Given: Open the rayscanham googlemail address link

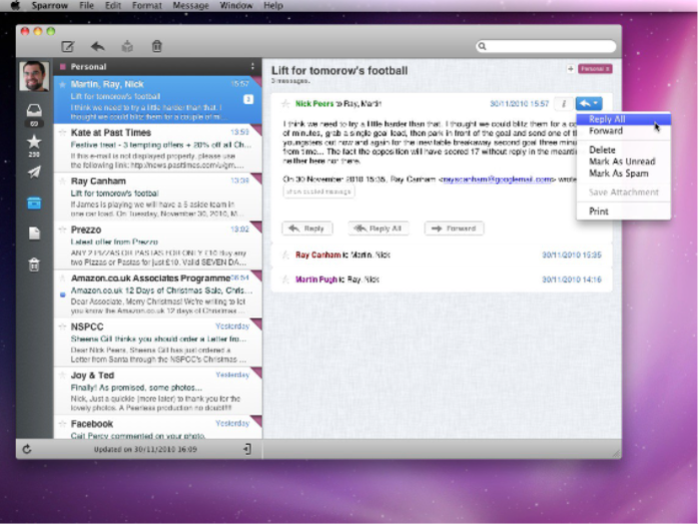Looking at the screenshot, I should pos(497,179).
